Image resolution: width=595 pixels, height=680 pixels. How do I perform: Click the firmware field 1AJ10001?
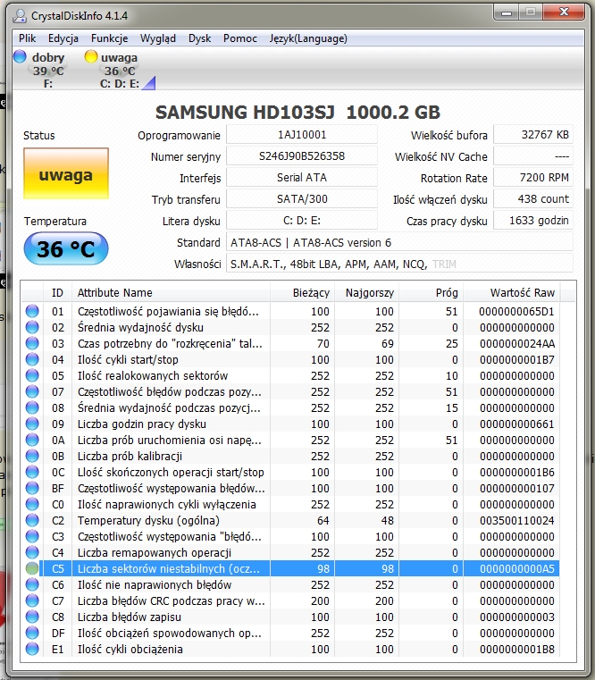pyautogui.click(x=302, y=134)
